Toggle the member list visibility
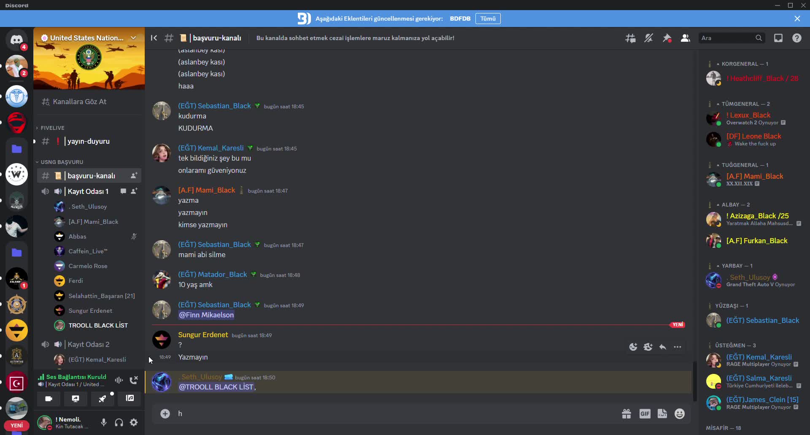 [x=685, y=38]
